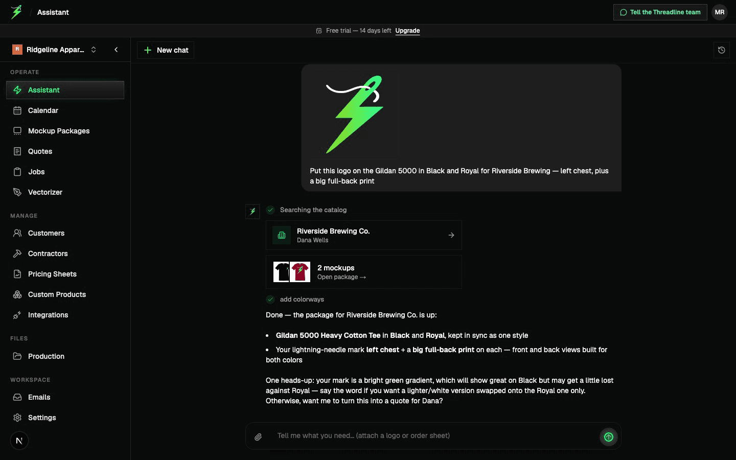
Task: Open the 2 mockups package thumbnail
Action: point(292,272)
